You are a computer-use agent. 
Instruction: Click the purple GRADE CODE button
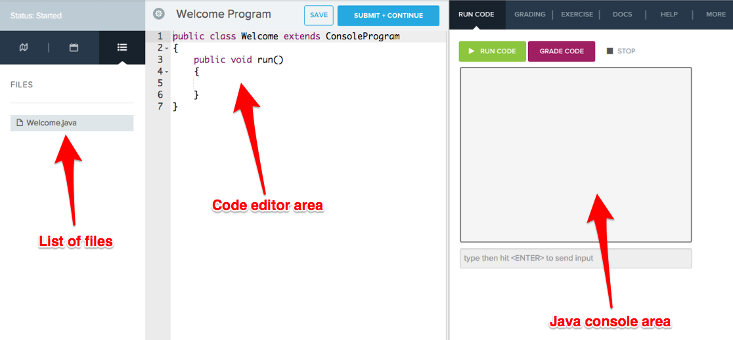coord(562,51)
